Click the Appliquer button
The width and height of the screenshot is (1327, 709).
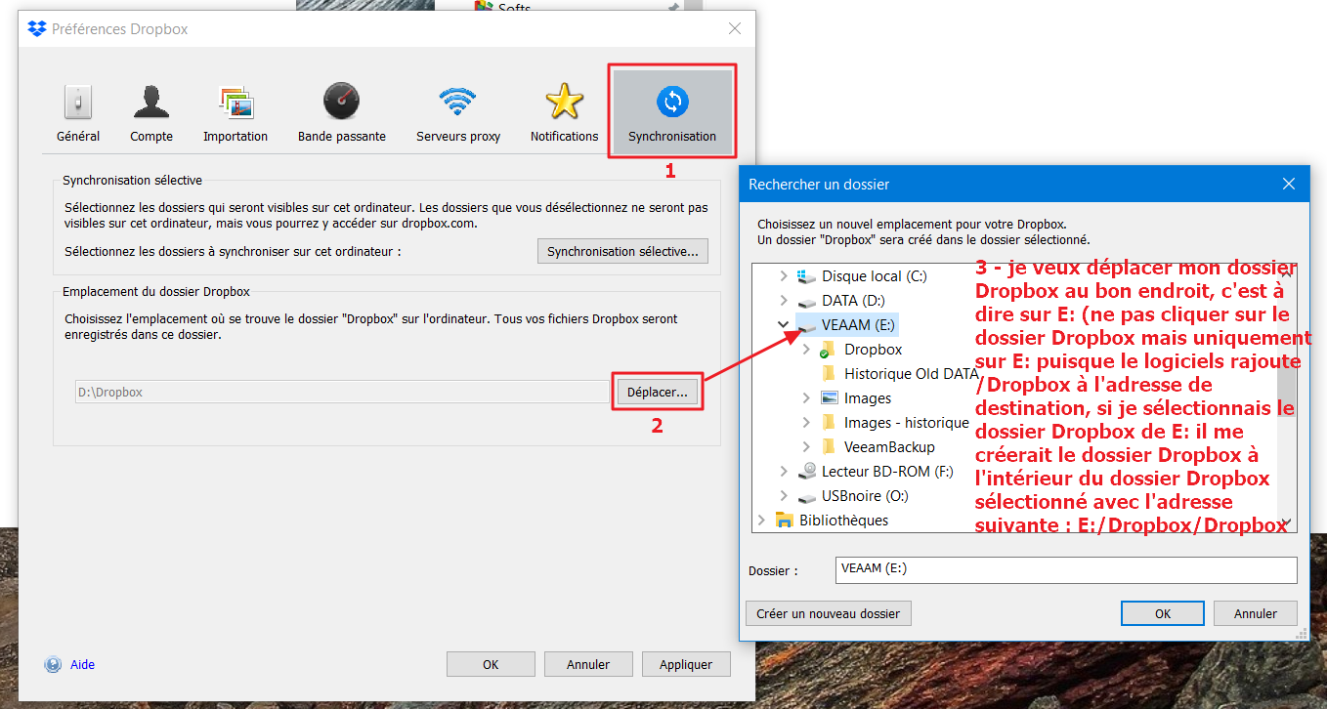point(686,664)
